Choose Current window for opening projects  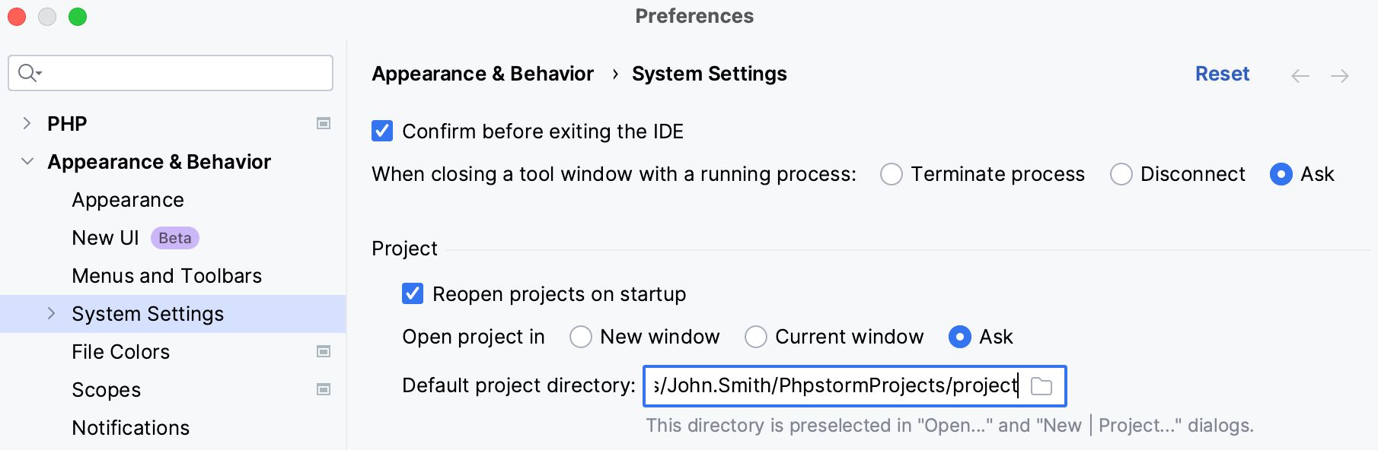[x=755, y=337]
